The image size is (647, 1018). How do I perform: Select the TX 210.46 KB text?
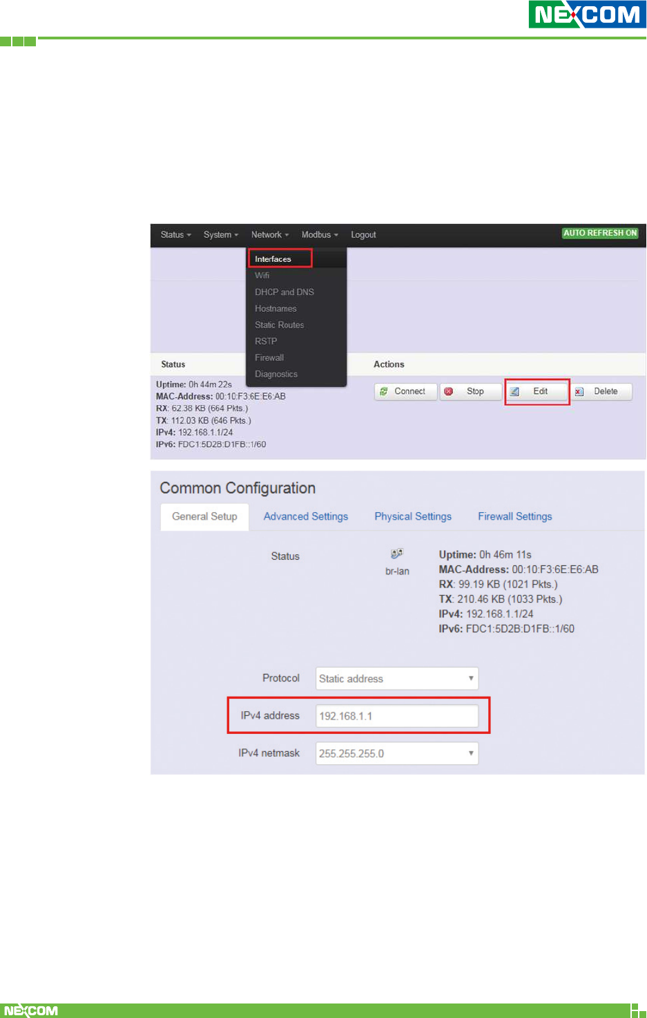(501, 599)
